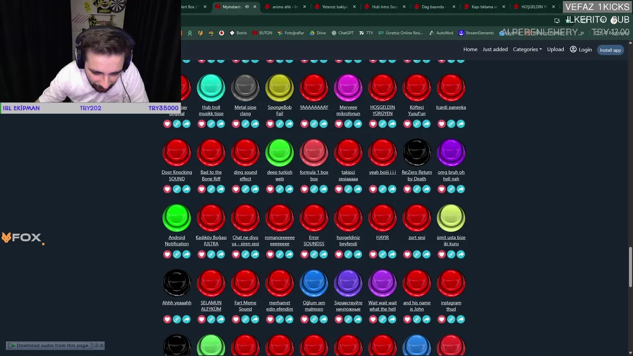Viewport: 633px width, 356px height.
Task: Copy link for Mervee mikrofonun sound
Action: (x=348, y=124)
